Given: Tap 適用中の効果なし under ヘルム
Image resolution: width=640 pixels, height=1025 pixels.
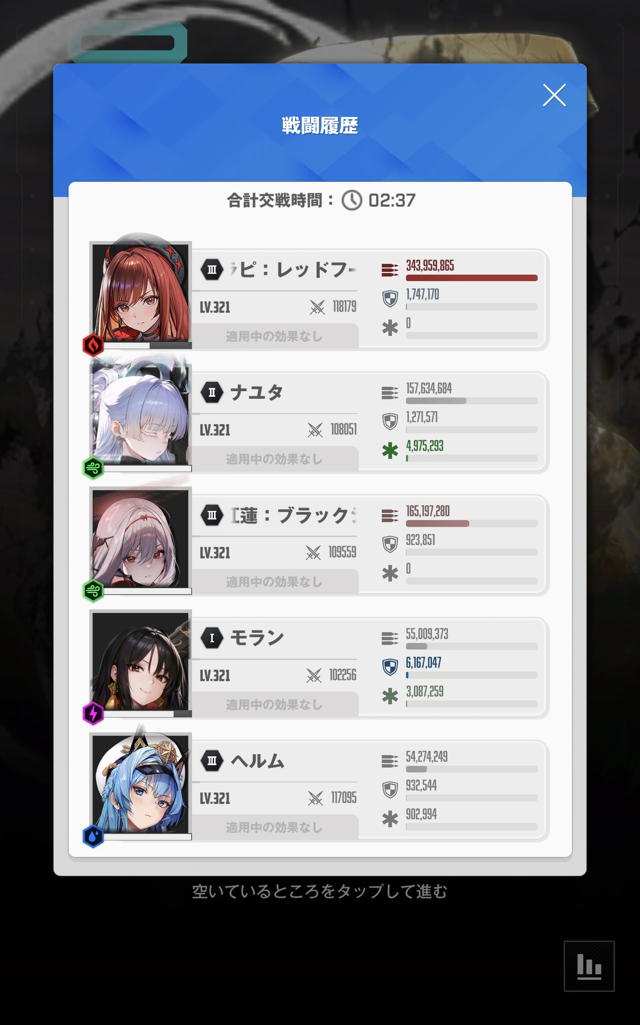Looking at the screenshot, I should click(274, 827).
